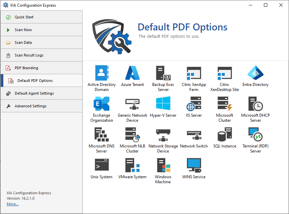Close the XIA Configuration Express window
Image resolution: width=289 pixels, height=214 pixels.
[281, 5]
